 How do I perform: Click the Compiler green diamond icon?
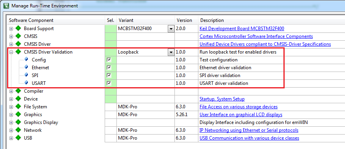18,91
